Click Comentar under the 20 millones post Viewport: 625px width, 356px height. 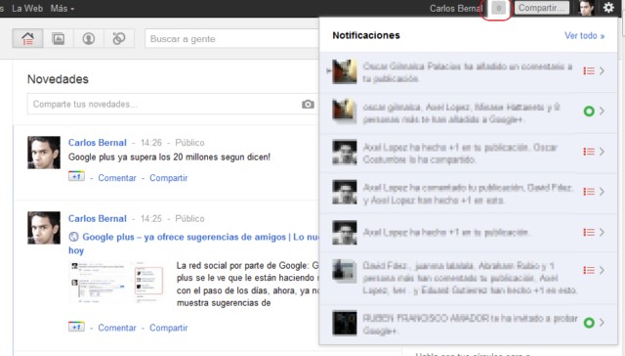pos(117,178)
